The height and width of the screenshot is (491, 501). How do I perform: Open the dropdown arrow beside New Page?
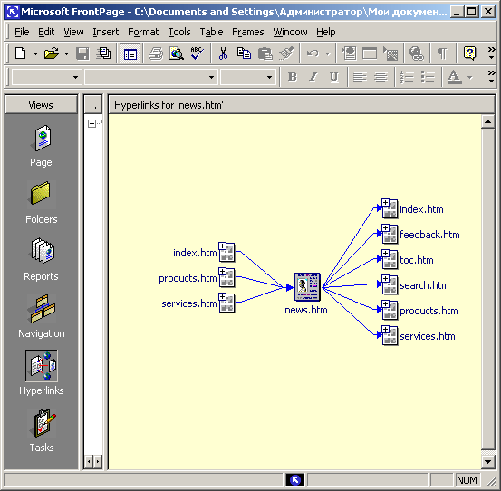click(36, 53)
